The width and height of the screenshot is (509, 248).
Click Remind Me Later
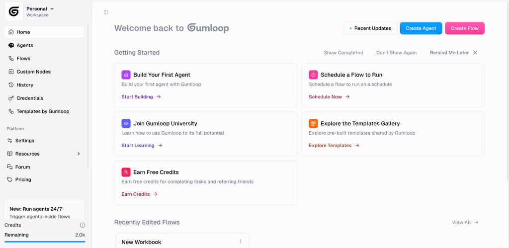pos(449,53)
